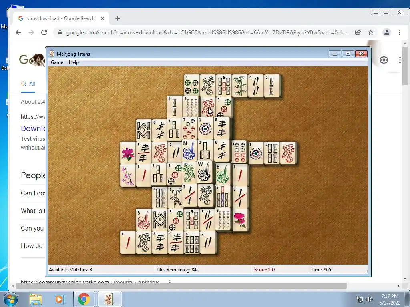Viewport: 410px width, 307px height.
Task: Select the pink orchid flower tile
Action: pos(128,153)
